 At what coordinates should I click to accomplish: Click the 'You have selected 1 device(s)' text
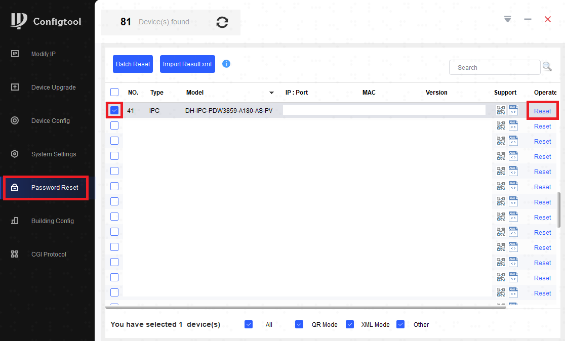tap(165, 324)
